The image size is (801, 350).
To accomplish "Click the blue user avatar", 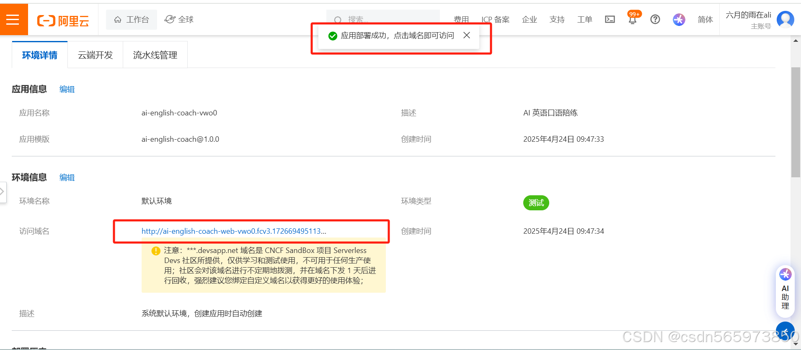I will point(785,20).
